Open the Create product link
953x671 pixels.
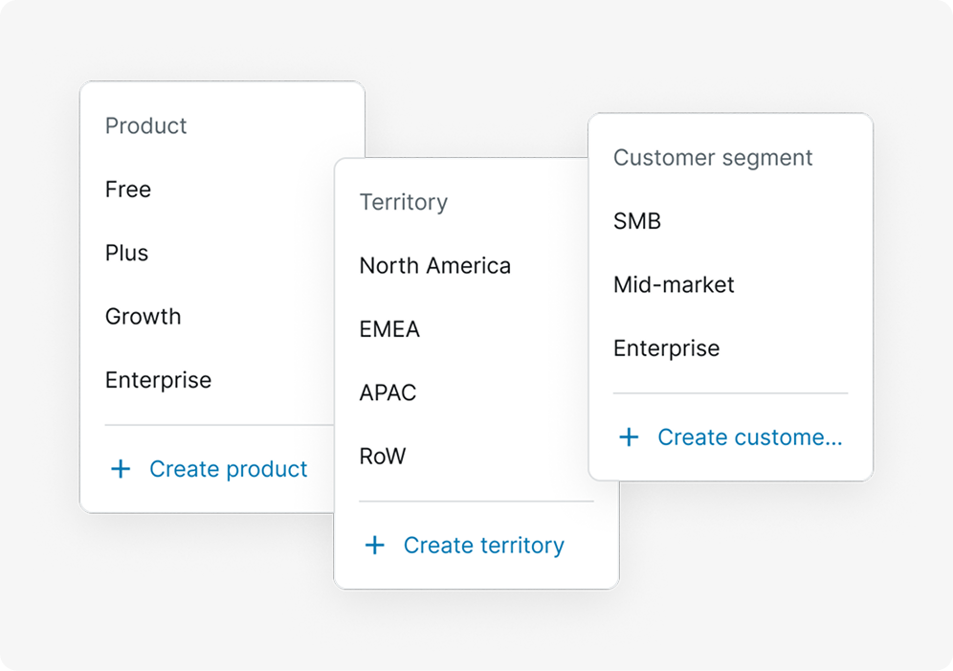click(229, 469)
